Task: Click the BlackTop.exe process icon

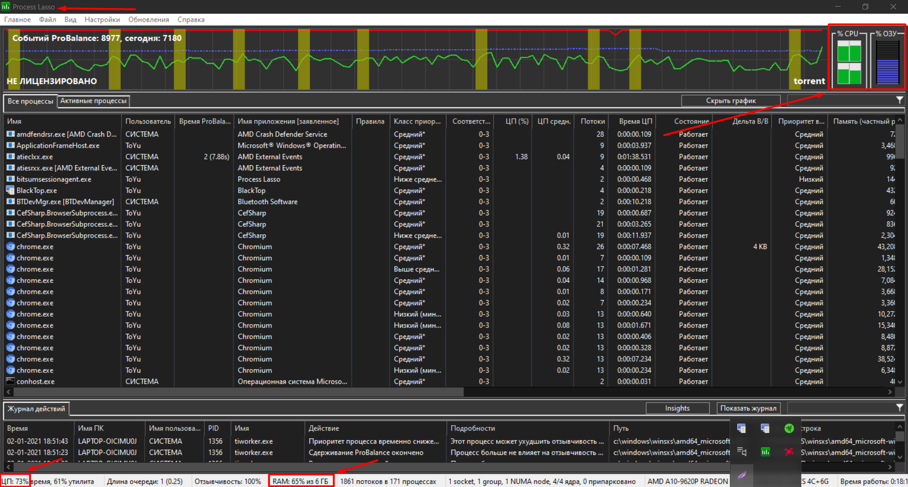Action: (x=10, y=190)
